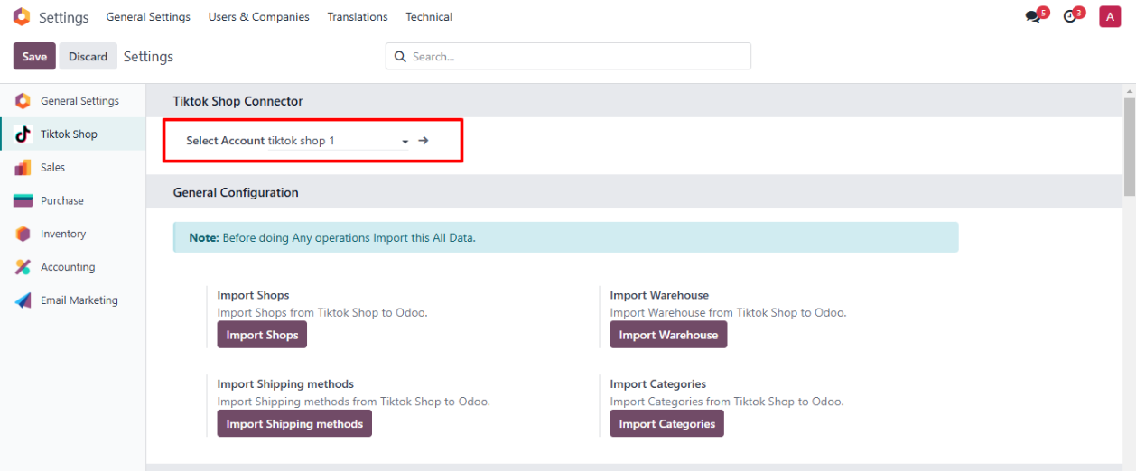Open the Technical menu
This screenshot has width=1136, height=471.
[429, 17]
